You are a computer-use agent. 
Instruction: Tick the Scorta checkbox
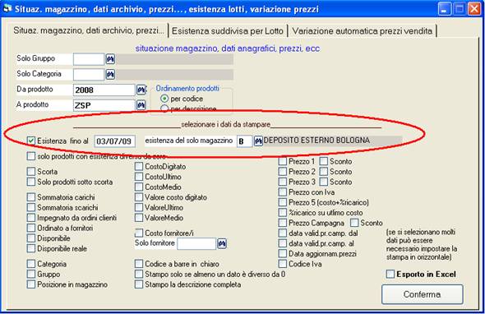pyautogui.click(x=31, y=172)
